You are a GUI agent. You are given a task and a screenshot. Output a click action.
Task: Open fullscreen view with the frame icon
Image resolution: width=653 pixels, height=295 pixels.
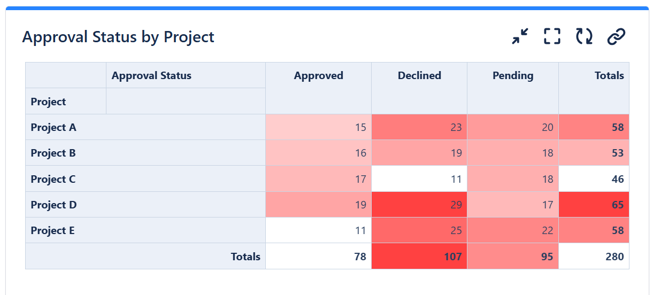(552, 36)
